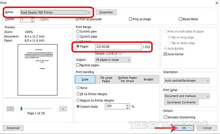Click the page preview slider handle
This screenshot has width=220, height=134.
(x=21, y=109)
